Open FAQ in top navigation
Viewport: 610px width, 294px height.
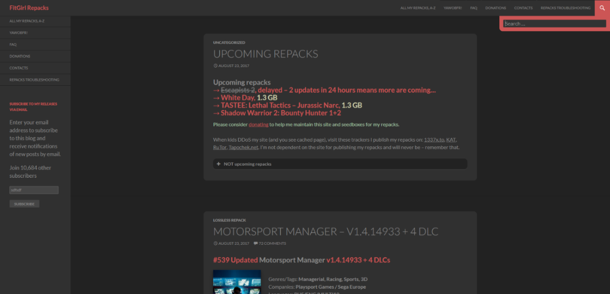click(x=473, y=8)
